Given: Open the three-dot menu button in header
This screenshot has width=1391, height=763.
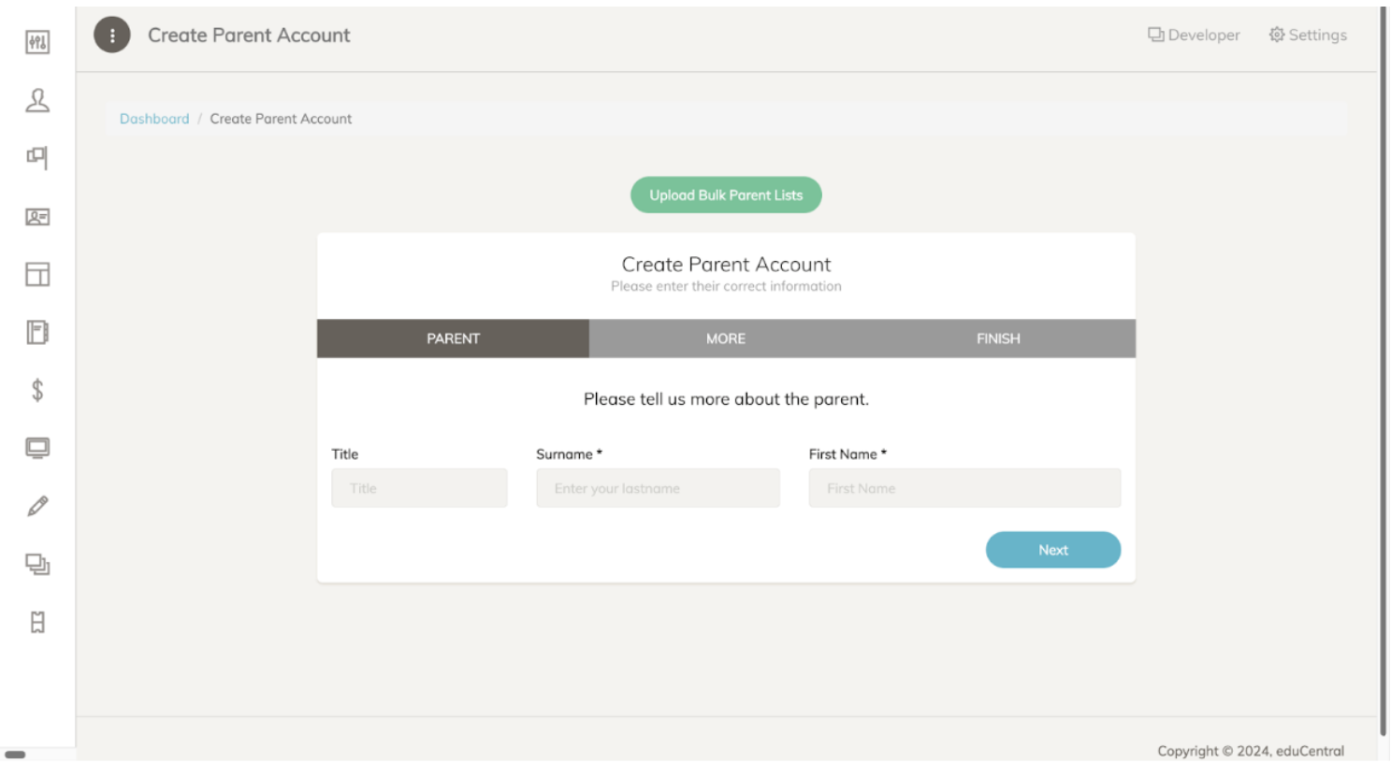Looking at the screenshot, I should tap(112, 36).
